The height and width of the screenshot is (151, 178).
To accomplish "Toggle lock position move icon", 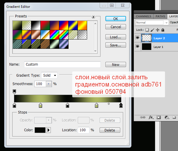I will point(158,30).
